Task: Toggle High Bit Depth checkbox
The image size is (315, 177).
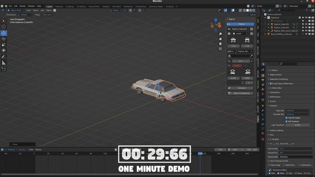Action: pyautogui.click(x=286, y=118)
